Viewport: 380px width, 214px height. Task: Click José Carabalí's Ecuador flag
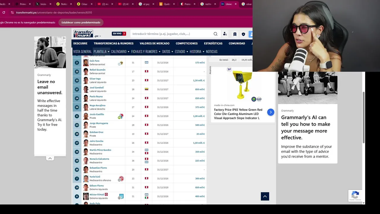pyautogui.click(x=146, y=89)
